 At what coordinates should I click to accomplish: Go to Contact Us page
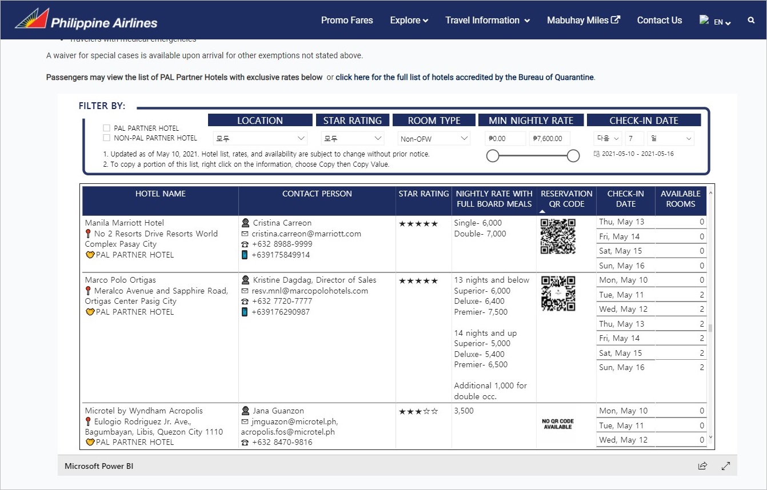pos(660,20)
